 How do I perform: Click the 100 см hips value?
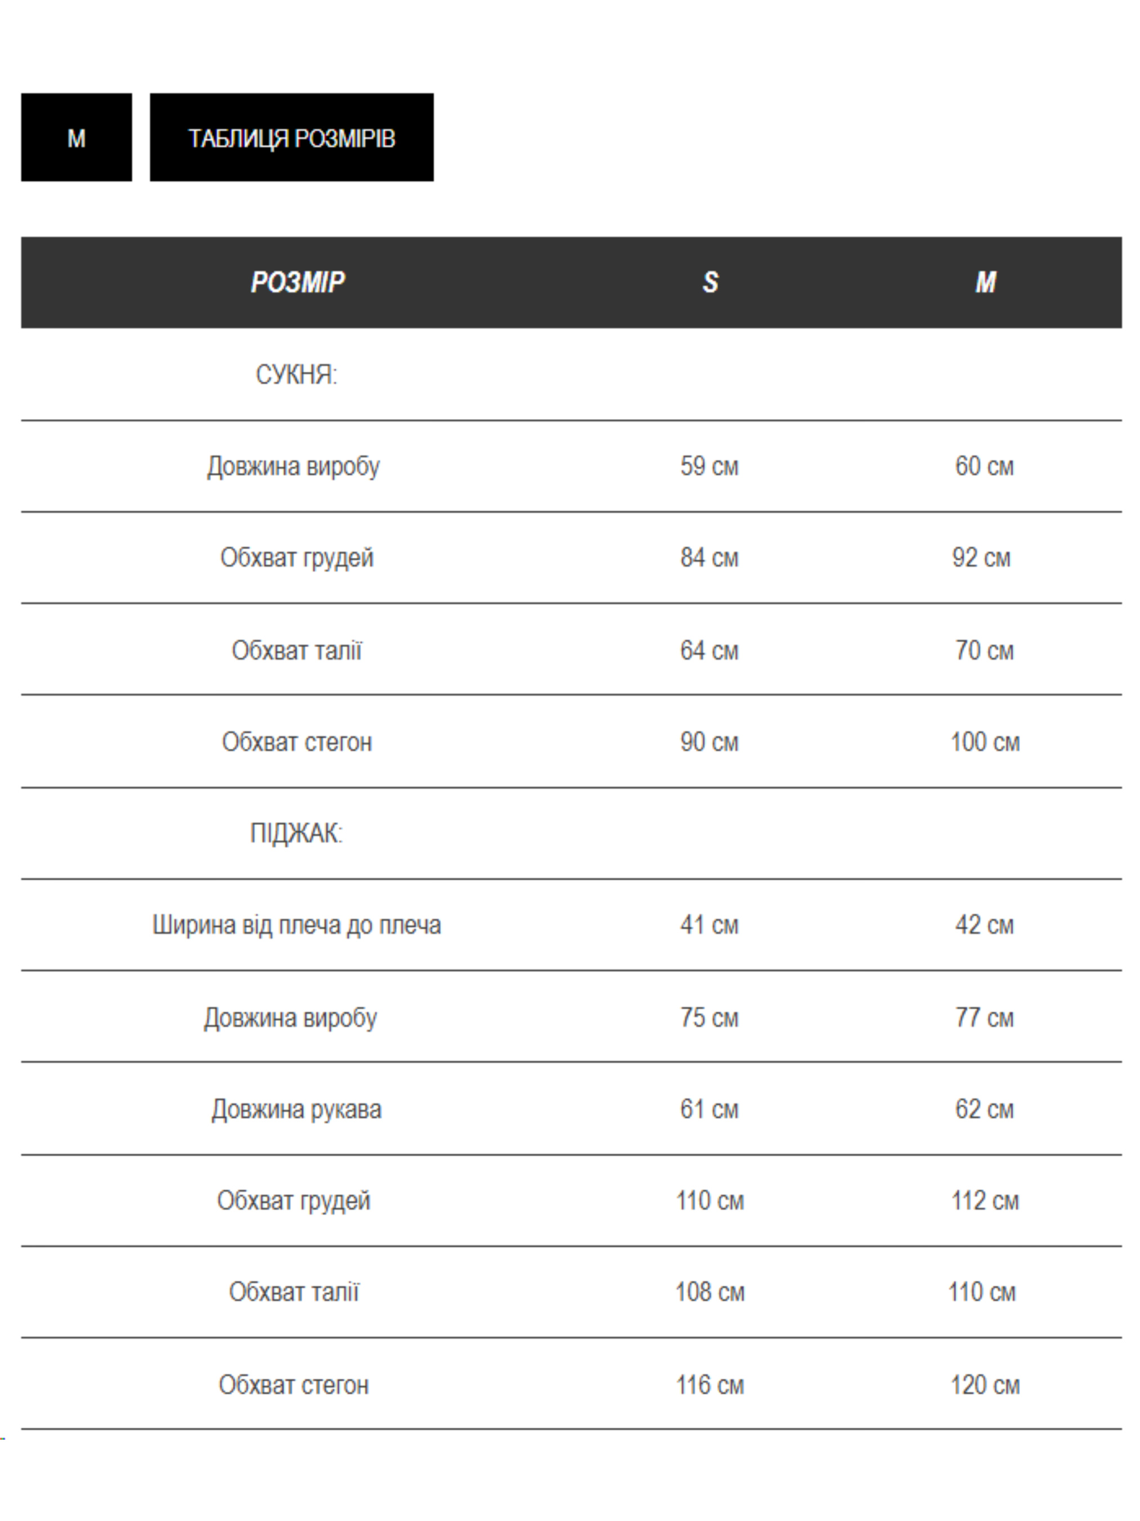pos(985,742)
